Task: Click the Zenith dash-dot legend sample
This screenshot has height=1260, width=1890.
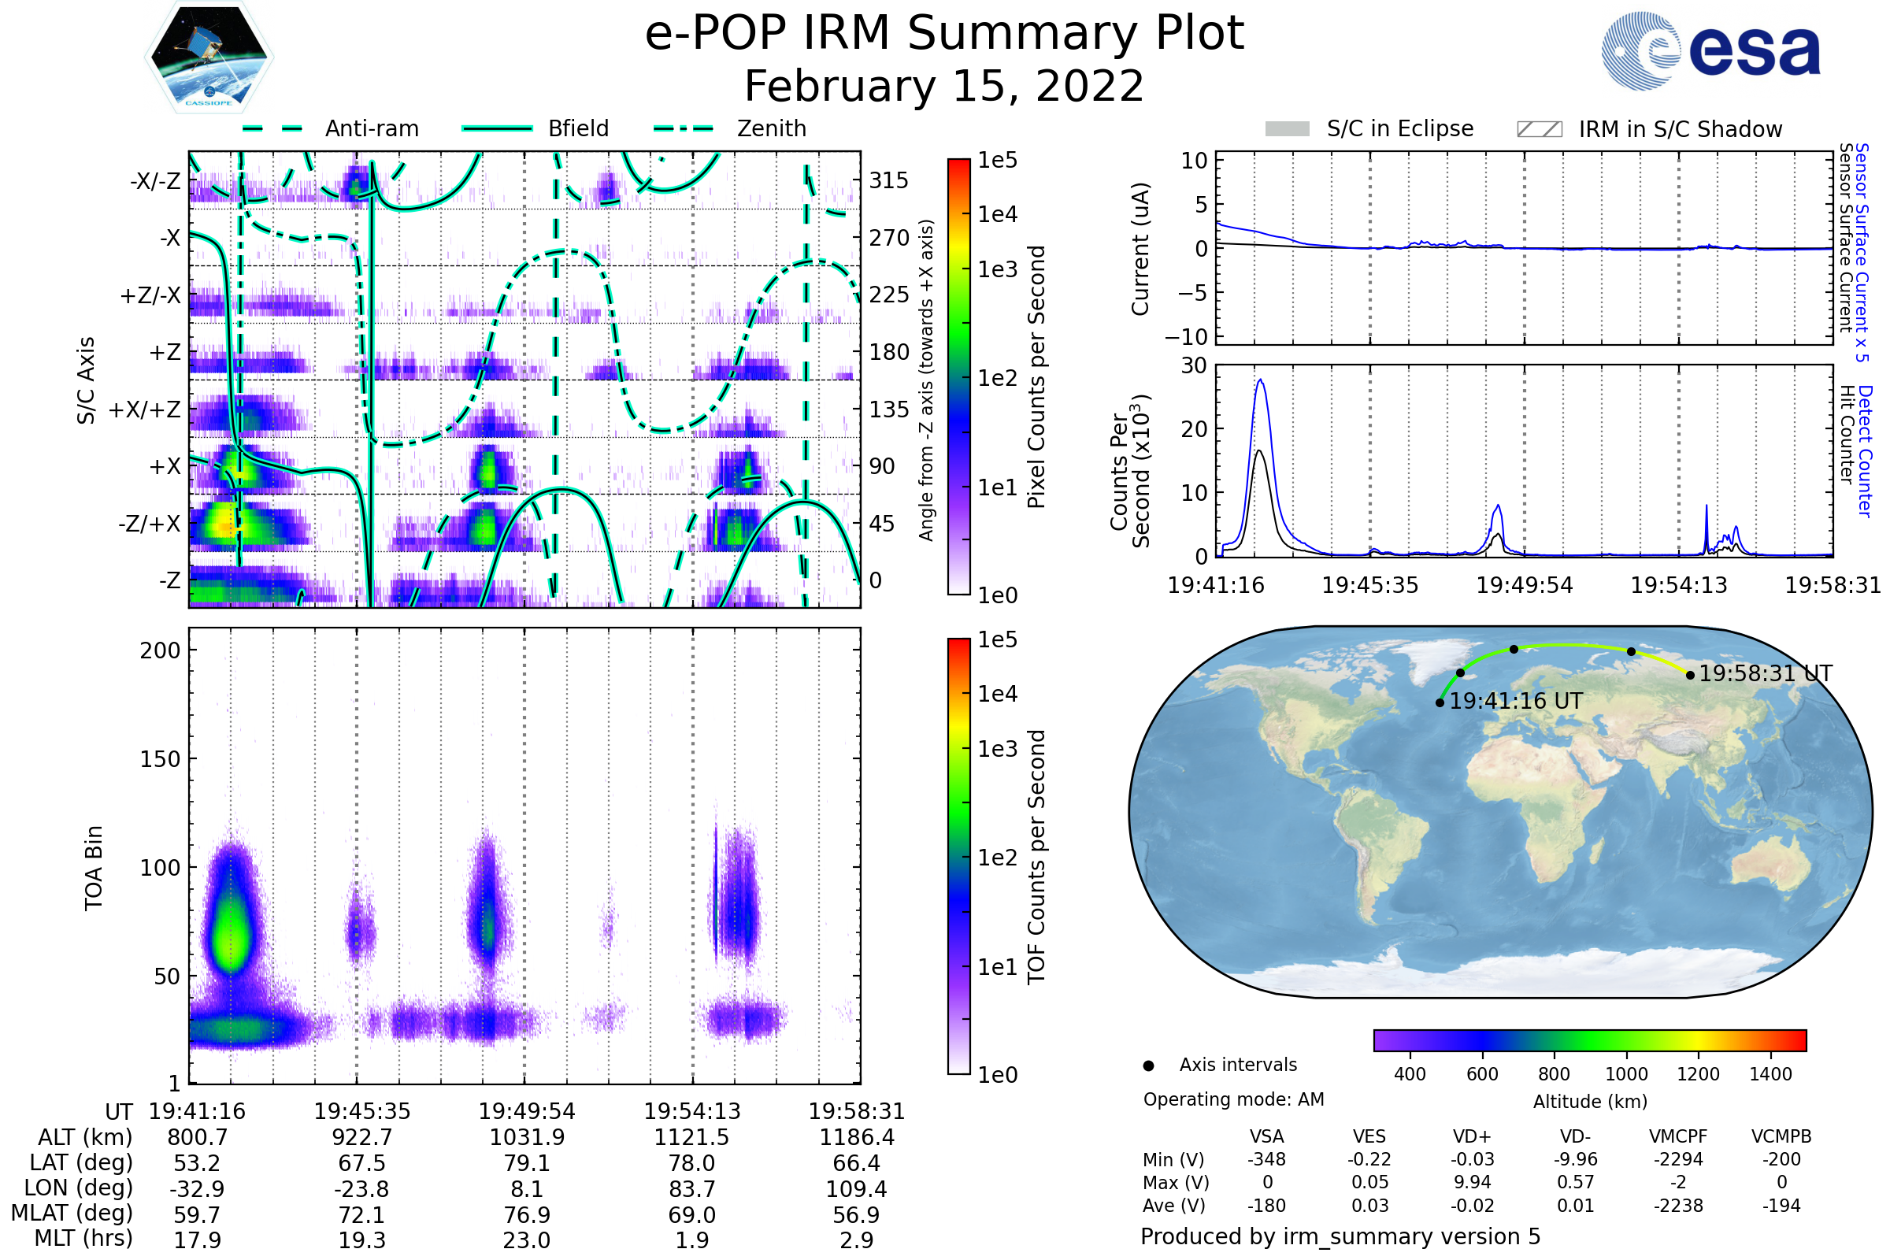Action: click(x=684, y=128)
